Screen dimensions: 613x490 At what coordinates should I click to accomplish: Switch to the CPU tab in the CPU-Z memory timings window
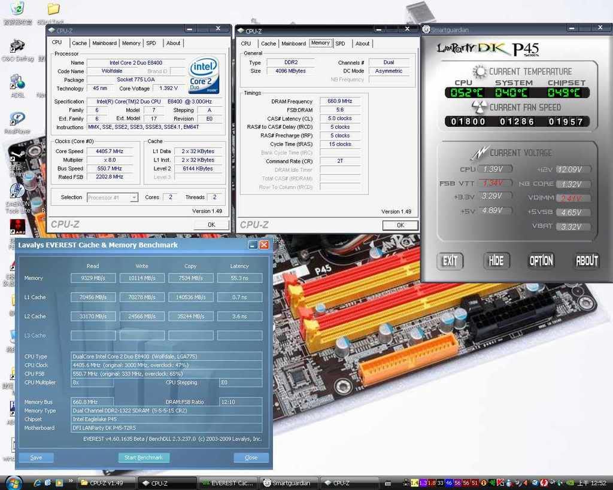click(x=246, y=43)
